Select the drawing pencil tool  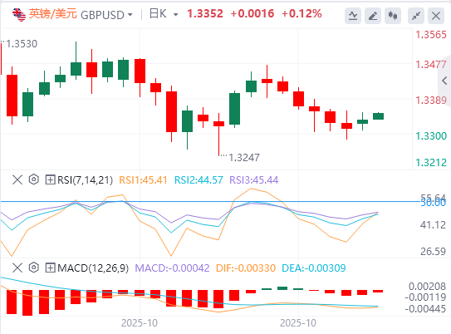coord(373,16)
